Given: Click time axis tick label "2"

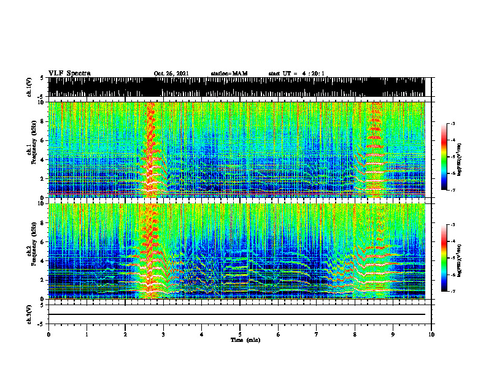Looking at the screenshot, I should click(x=125, y=335).
